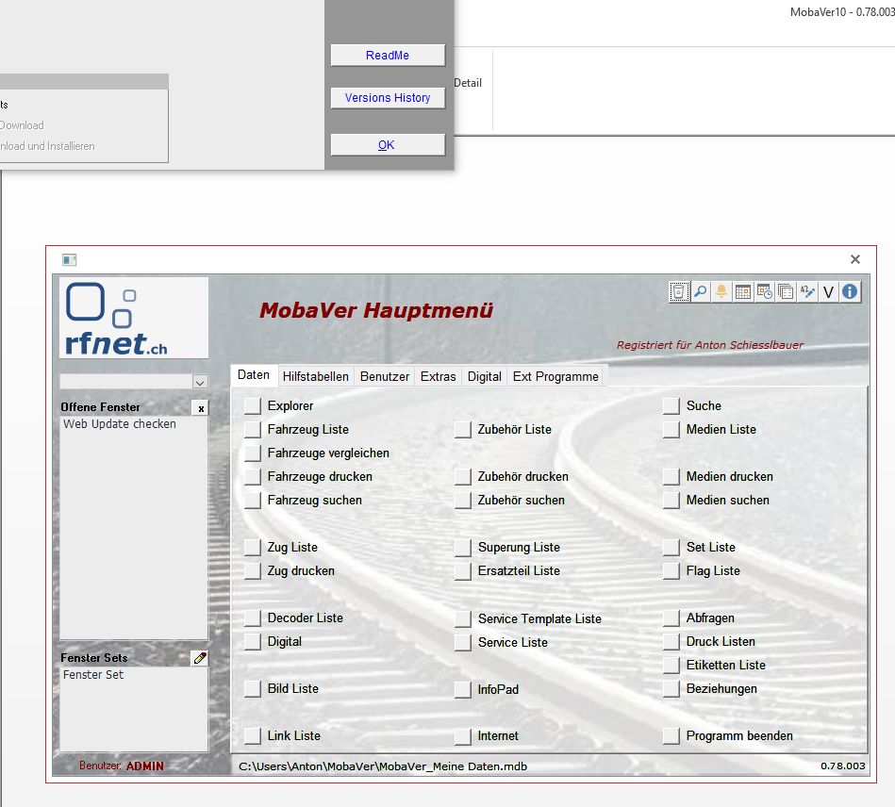Click the Programm beenden box
This screenshot has height=807, width=895.
tap(671, 735)
